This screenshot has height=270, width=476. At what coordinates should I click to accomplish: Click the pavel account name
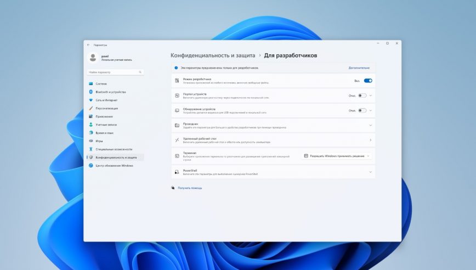(105, 56)
